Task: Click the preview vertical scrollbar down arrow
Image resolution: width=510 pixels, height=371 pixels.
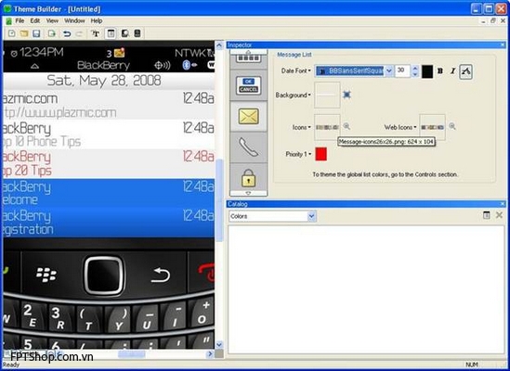Action: pos(219,344)
